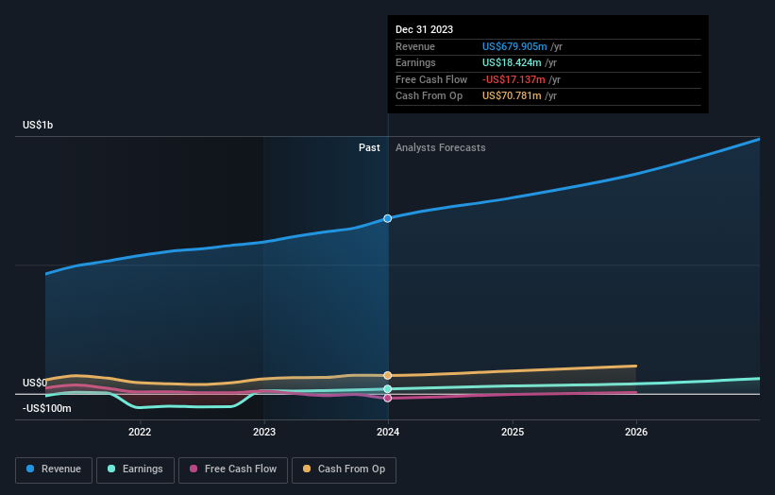Click the Free Cash Flow label in tooltip

pyautogui.click(x=431, y=79)
